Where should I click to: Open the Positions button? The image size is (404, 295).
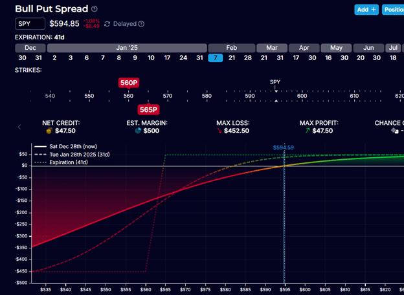(x=393, y=10)
